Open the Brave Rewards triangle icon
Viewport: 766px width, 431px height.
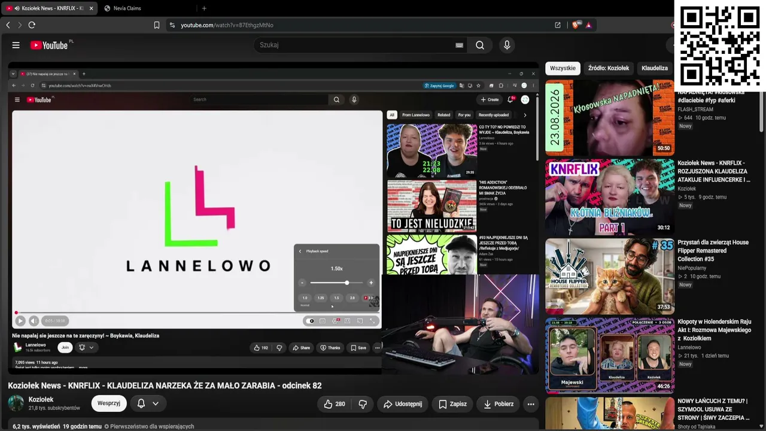point(589,25)
